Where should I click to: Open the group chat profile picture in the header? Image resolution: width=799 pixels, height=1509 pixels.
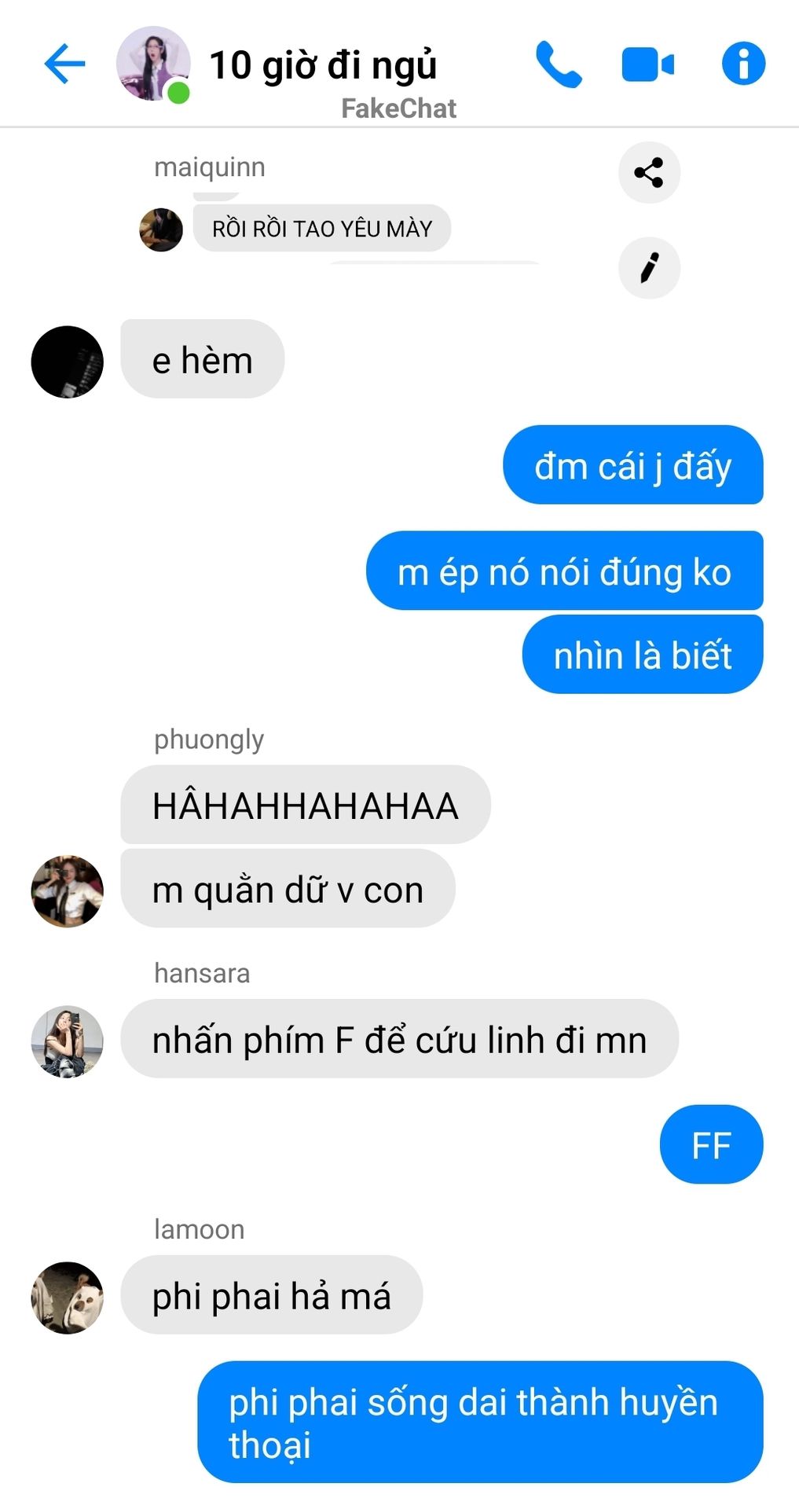coord(153,64)
